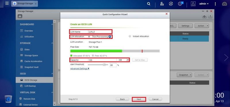Screen dimensions: 230x107
Task: Close the Quick Configuration Wizard
Action: pyautogui.click(x=166, y=14)
